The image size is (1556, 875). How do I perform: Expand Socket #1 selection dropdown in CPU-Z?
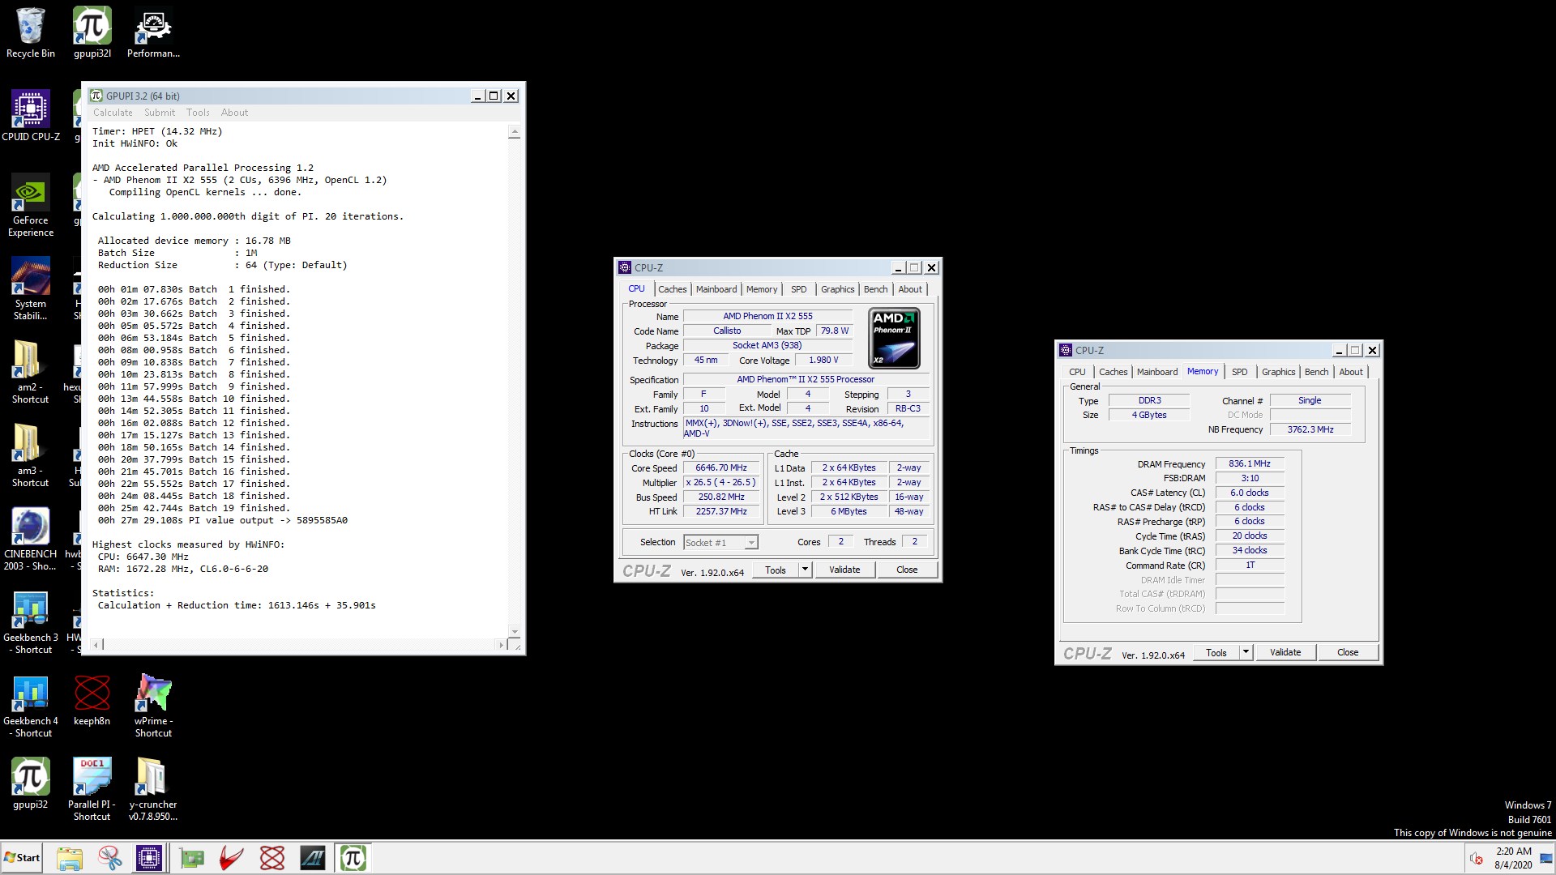(x=751, y=543)
